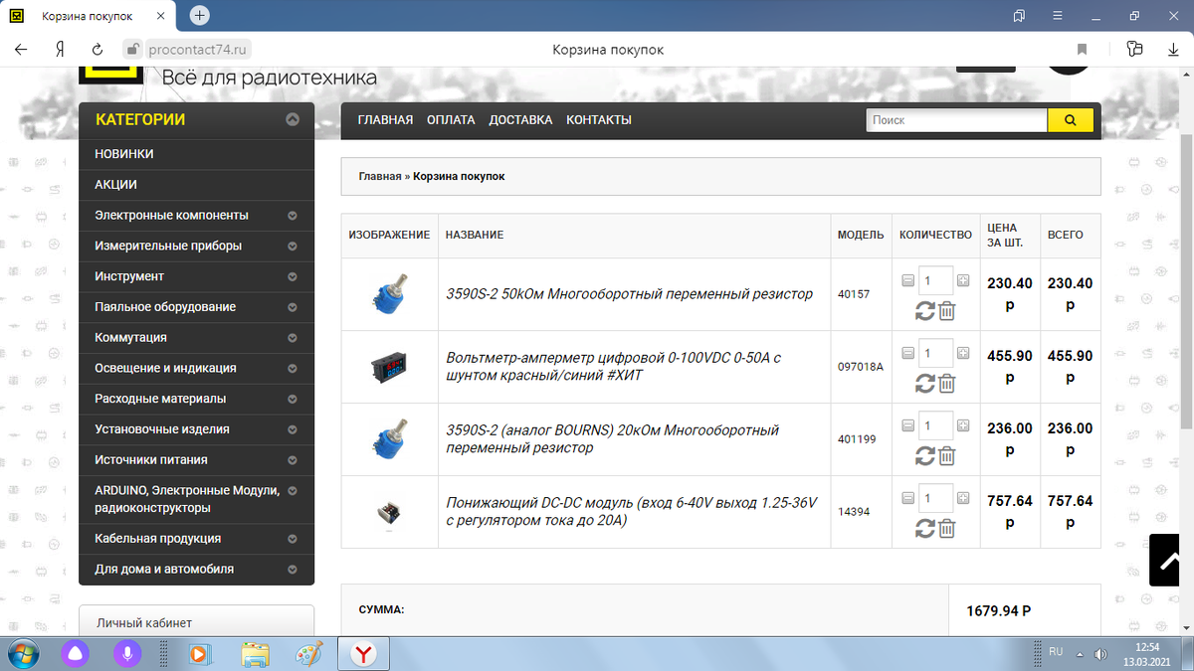Open Windows Start menu
Viewport: 1194px width, 671px height.
22,654
